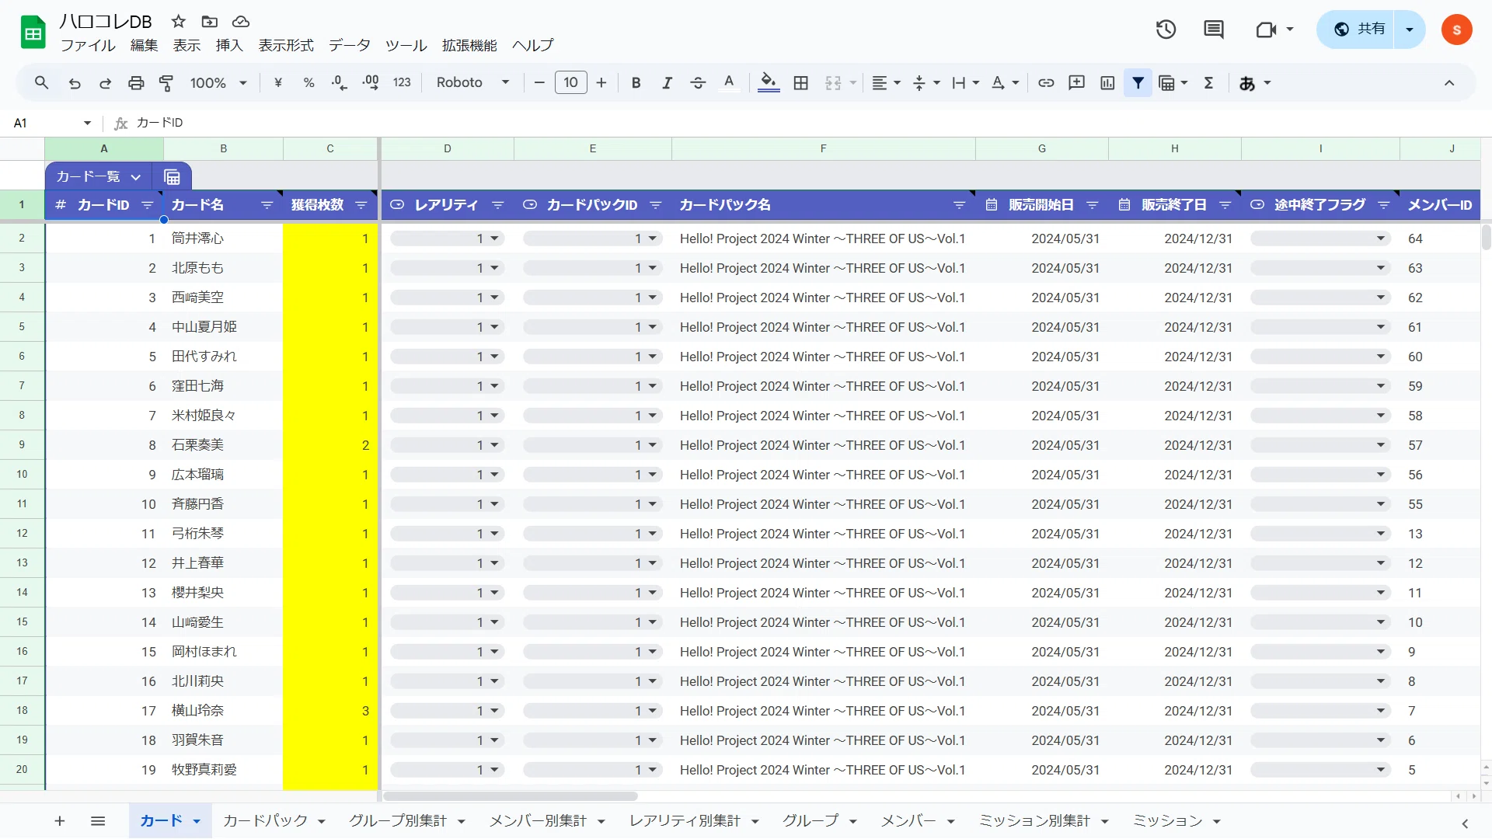Toggle italic formatting
The width and height of the screenshot is (1492, 839).
(667, 82)
